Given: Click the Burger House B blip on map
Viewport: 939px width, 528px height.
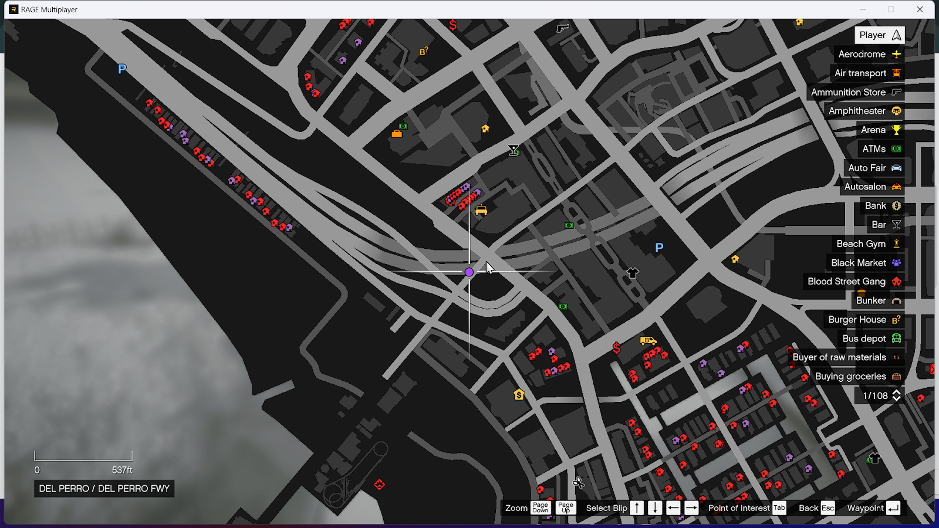Looking at the screenshot, I should tap(424, 52).
